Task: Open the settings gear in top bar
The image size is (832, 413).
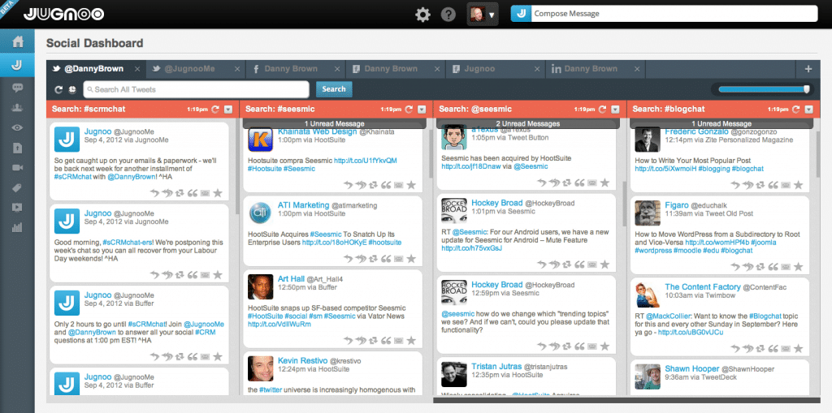Action: pos(422,15)
